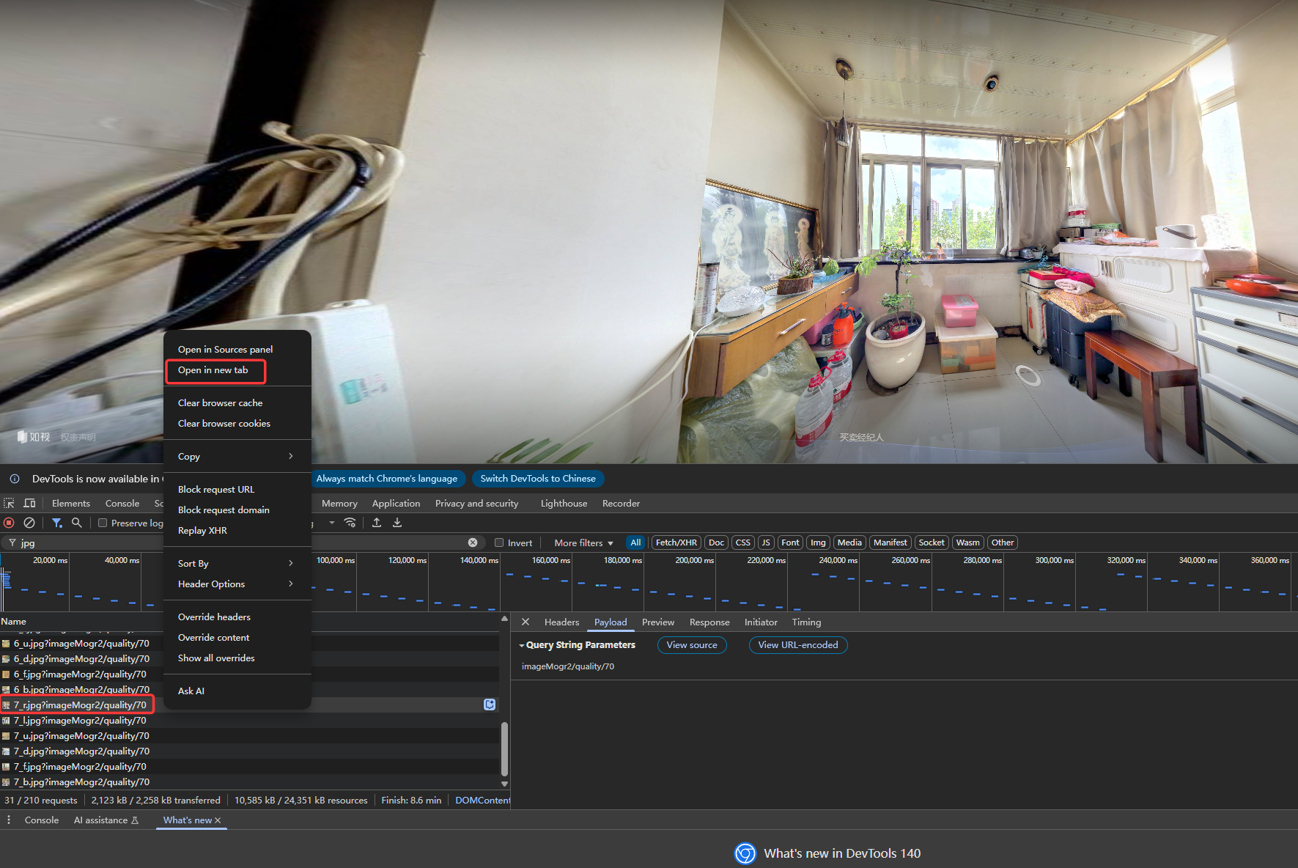Viewport: 1298px width, 868px height.
Task: Open the network search magnifier
Action: (76, 523)
